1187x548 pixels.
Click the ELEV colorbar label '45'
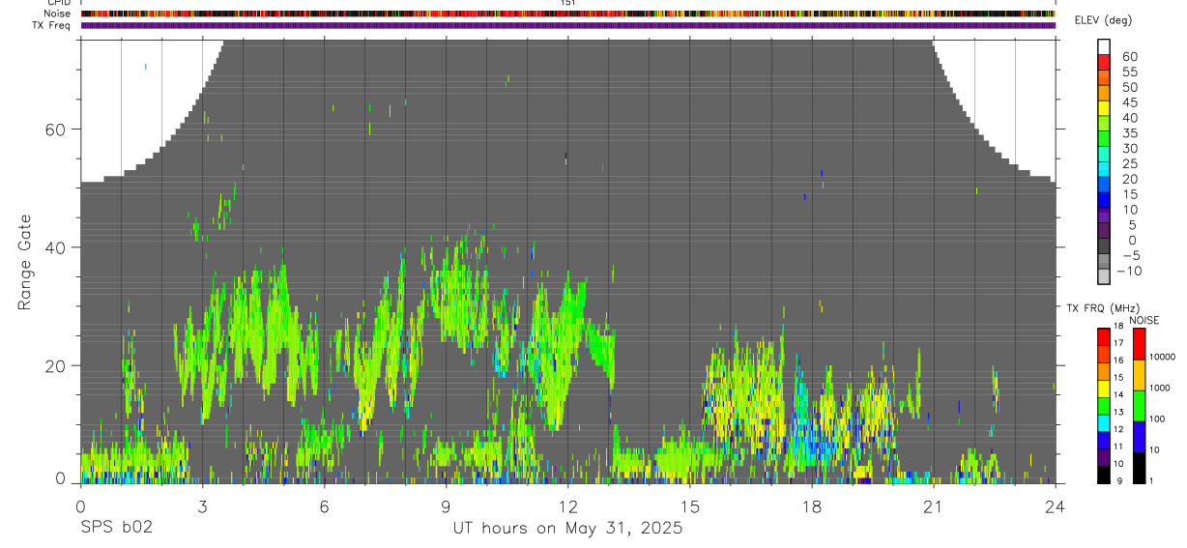[x=1129, y=102]
